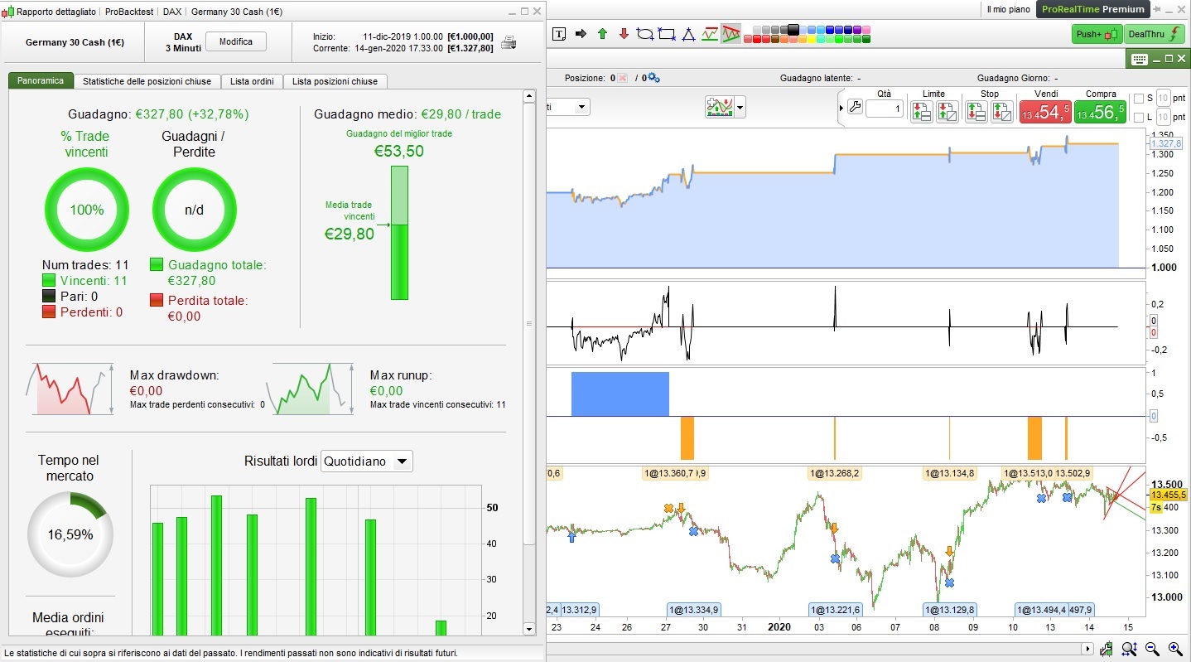Activate the highlighted red triangle pattern tool

click(x=731, y=34)
